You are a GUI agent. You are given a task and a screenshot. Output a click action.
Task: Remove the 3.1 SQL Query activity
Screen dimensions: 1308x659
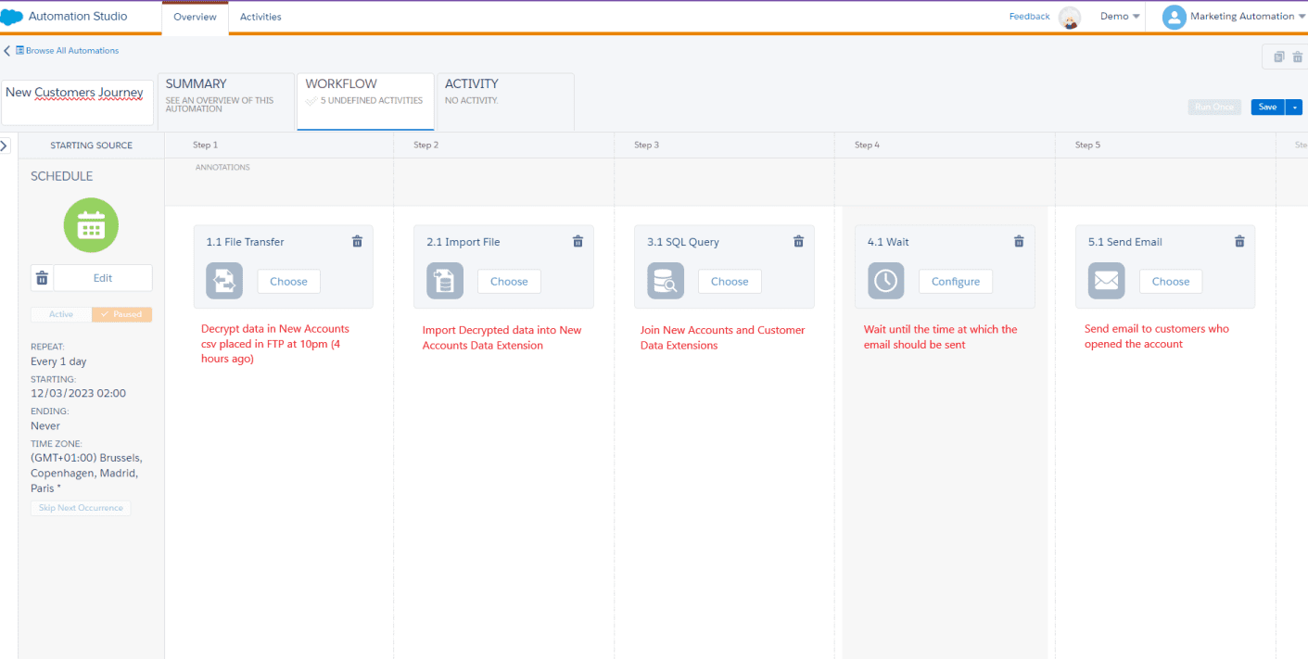(798, 242)
